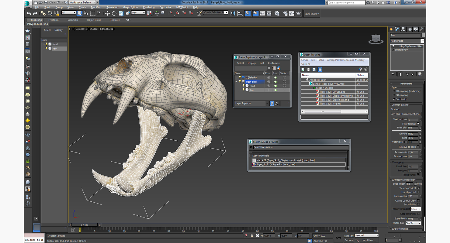
Task: Click Refresh icon in Asset Tracking window
Action: click(303, 70)
